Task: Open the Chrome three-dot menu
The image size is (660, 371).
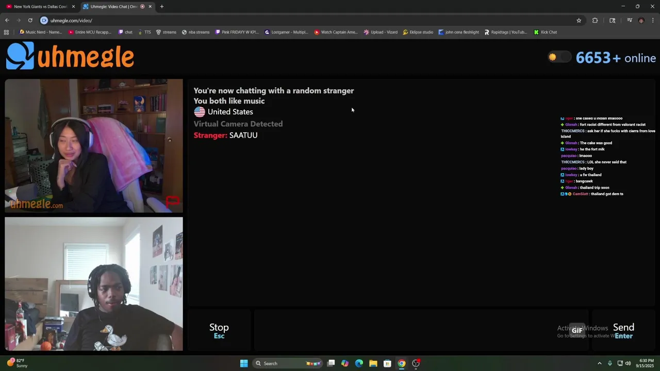Action: [x=653, y=21]
